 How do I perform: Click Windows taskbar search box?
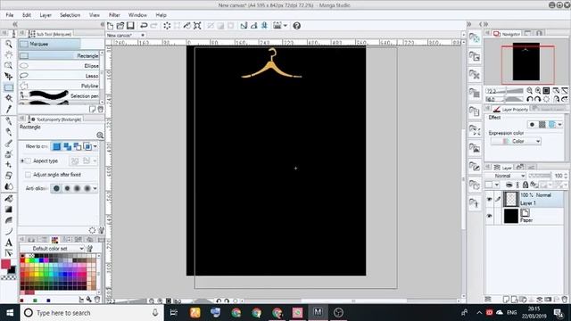click(91, 313)
